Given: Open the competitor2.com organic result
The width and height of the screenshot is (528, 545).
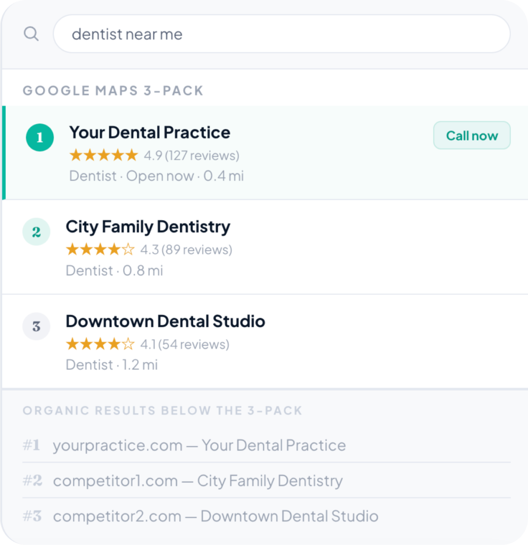Looking at the screenshot, I should click(x=216, y=516).
